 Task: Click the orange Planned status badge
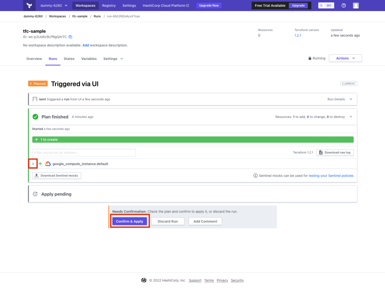click(38, 84)
